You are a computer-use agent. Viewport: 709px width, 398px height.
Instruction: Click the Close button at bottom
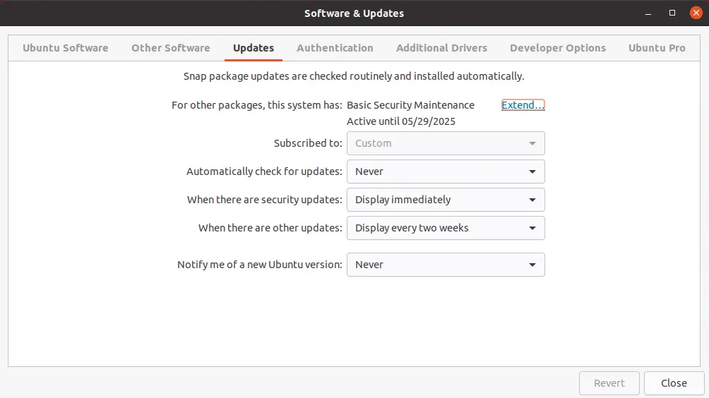pyautogui.click(x=674, y=383)
